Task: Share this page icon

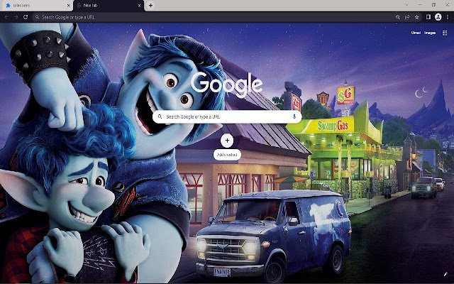Action: point(407,17)
